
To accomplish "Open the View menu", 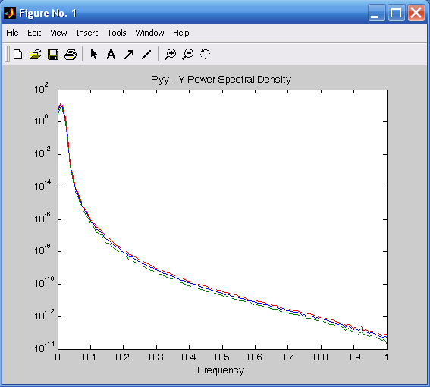I will pyautogui.click(x=58, y=33).
